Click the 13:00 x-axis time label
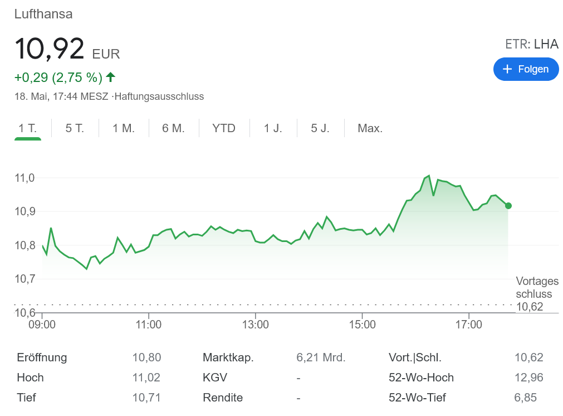This screenshot has width=563, height=416. [255, 325]
